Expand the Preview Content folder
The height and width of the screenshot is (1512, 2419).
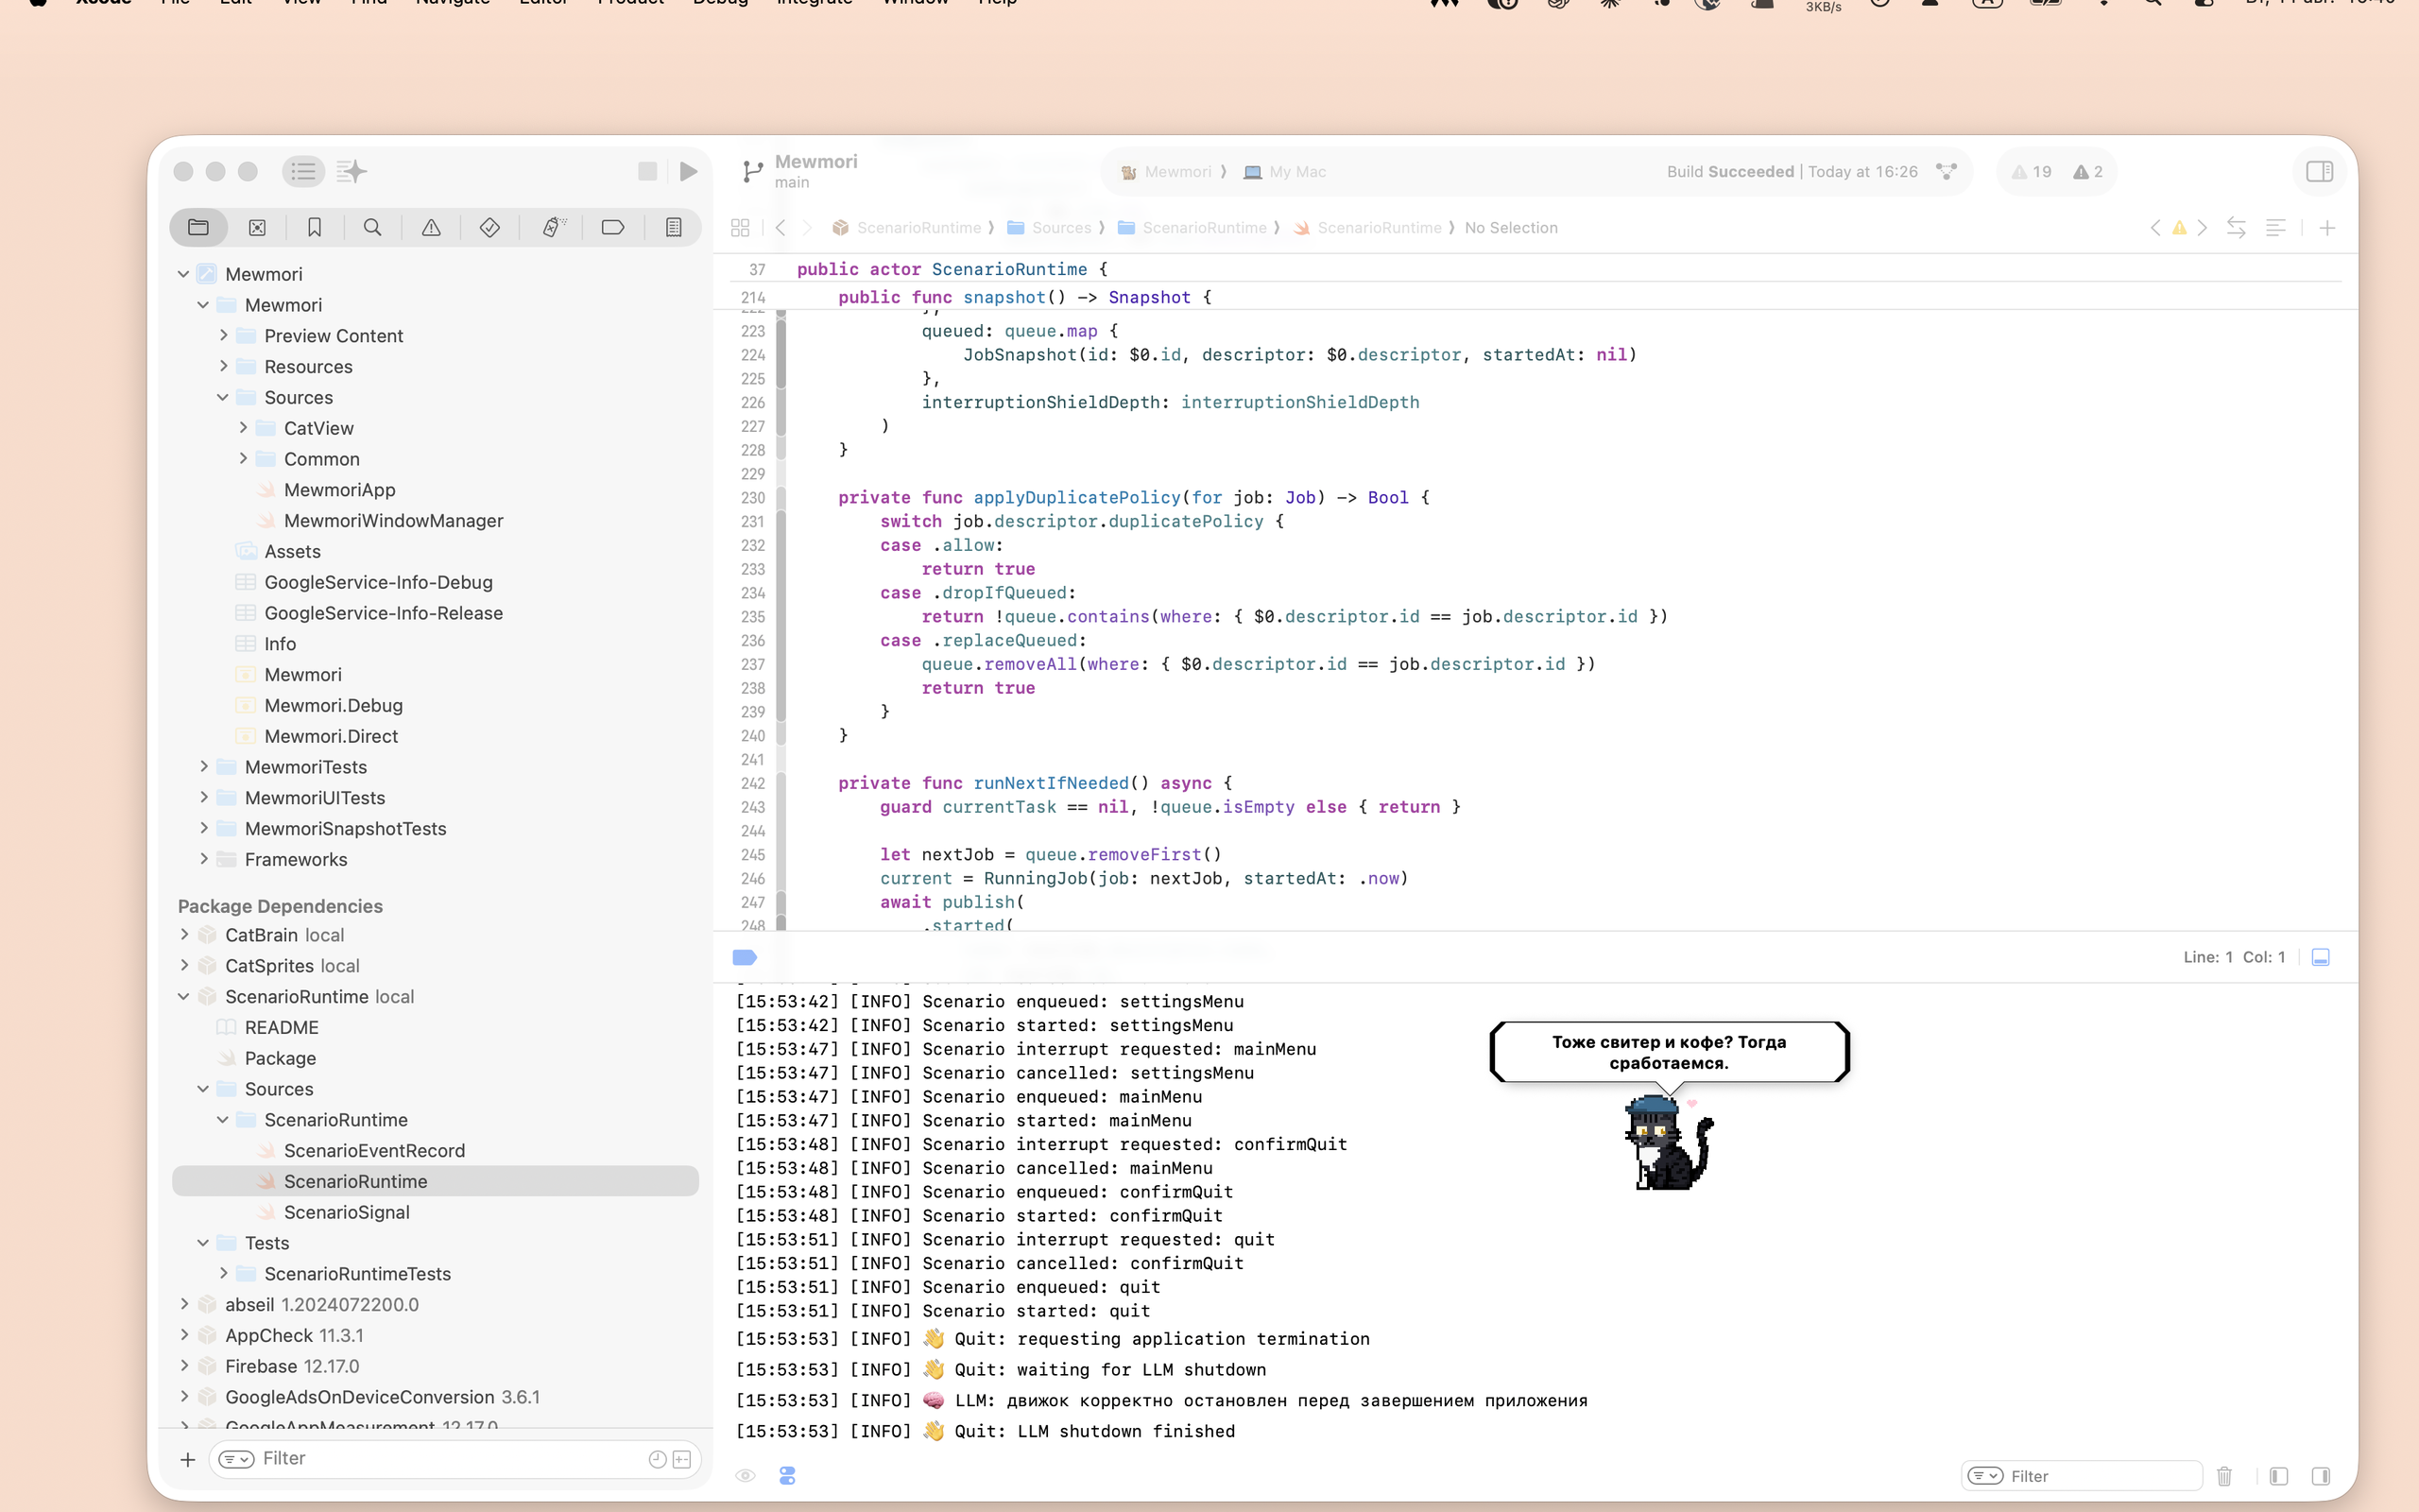tap(224, 336)
